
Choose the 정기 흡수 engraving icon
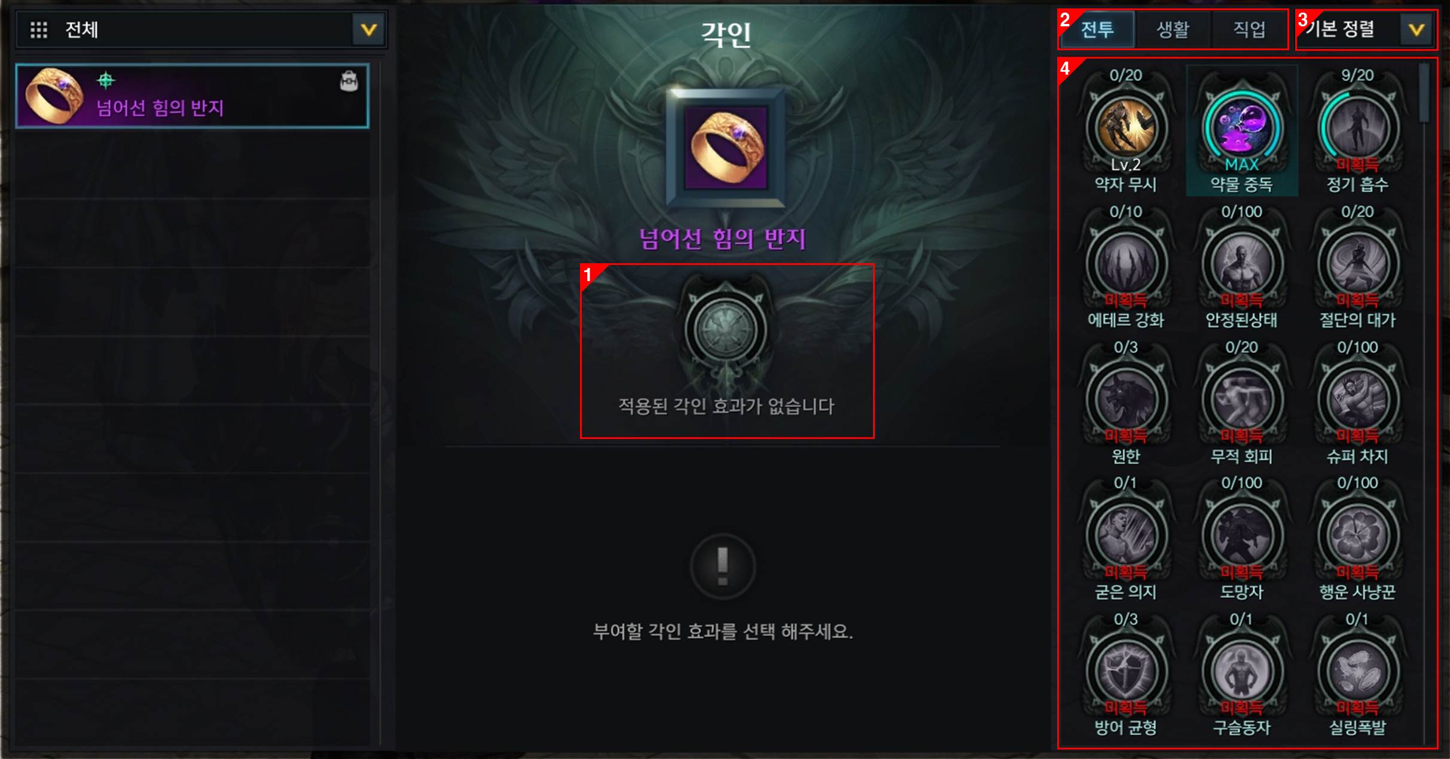click(1357, 127)
